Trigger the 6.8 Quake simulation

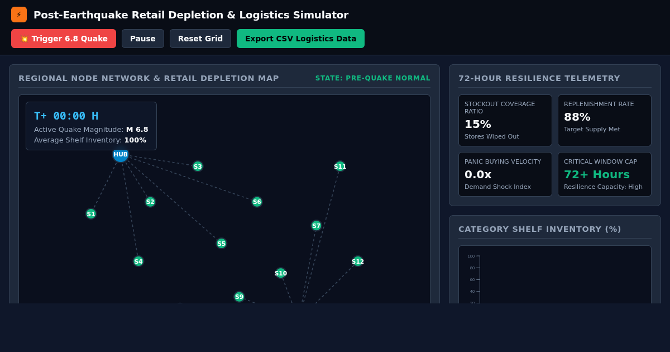click(64, 39)
